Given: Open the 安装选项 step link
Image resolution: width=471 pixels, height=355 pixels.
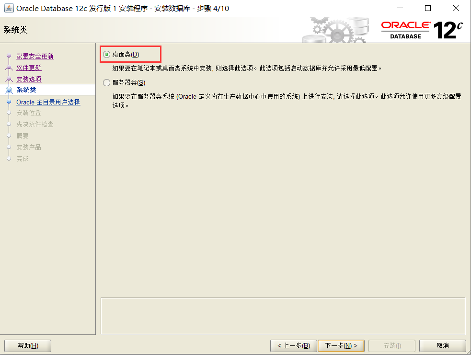Looking at the screenshot, I should pyautogui.click(x=29, y=79).
